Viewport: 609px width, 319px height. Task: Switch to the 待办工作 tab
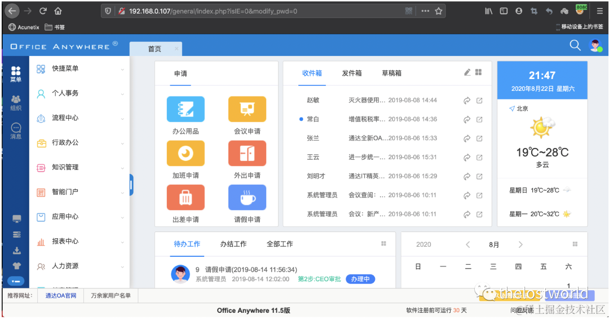(x=187, y=244)
